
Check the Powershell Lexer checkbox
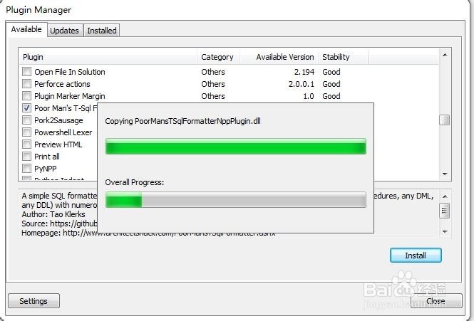(26, 132)
